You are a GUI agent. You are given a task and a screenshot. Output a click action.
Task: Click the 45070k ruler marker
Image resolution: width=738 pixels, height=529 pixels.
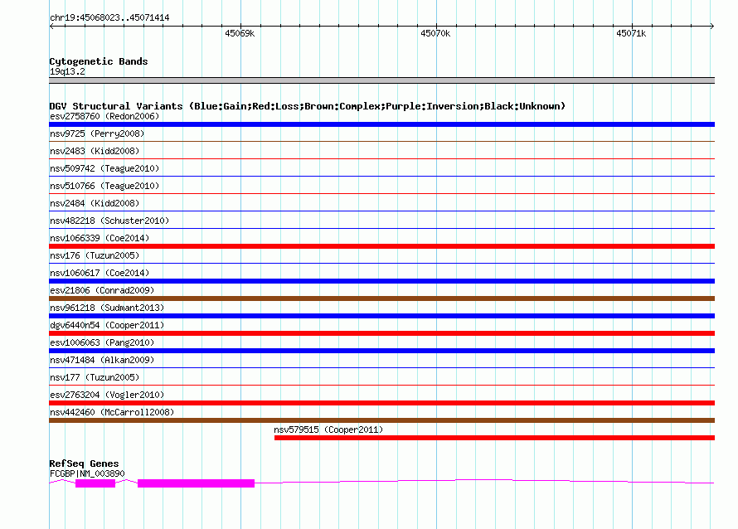tap(435, 33)
